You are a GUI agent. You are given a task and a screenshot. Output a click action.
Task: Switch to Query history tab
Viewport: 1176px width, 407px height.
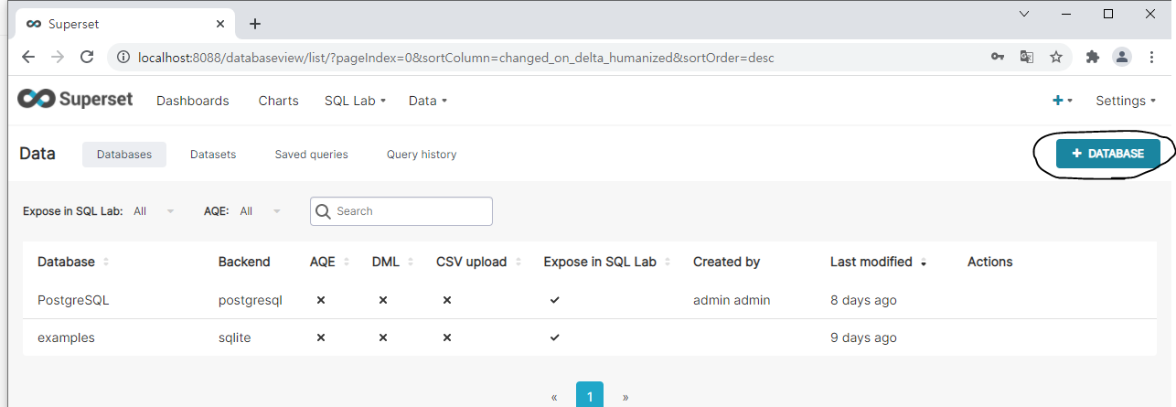click(422, 155)
